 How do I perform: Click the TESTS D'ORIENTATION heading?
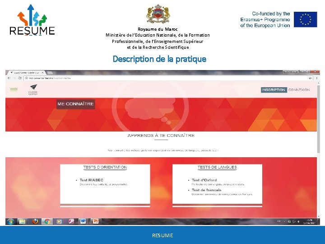105,167
